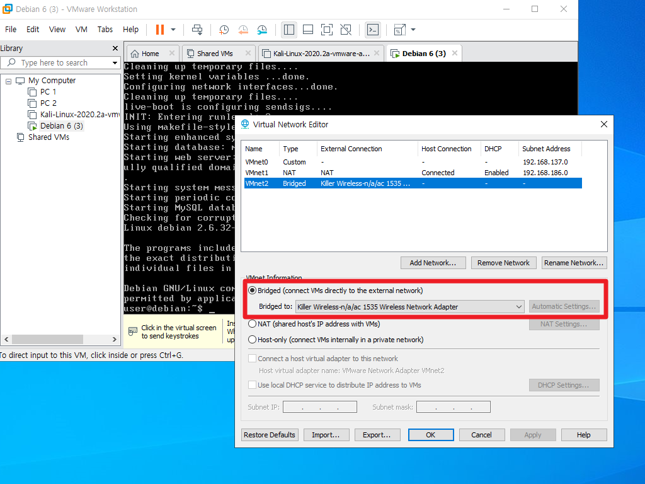Select the VMnet2 Bridged network row
Image resolution: width=645 pixels, height=484 pixels.
(413, 183)
